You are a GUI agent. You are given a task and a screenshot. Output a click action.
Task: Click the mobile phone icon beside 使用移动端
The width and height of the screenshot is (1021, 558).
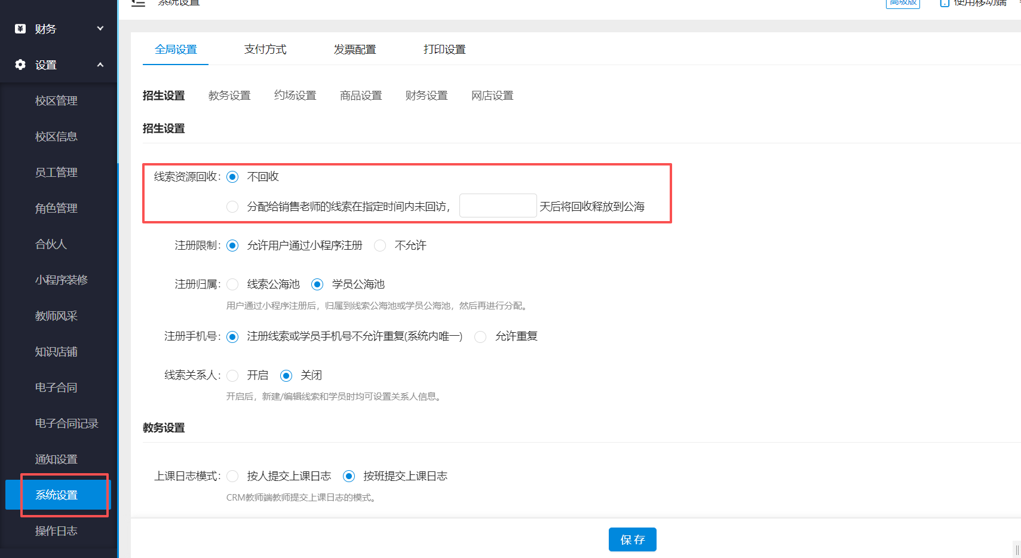(945, 4)
